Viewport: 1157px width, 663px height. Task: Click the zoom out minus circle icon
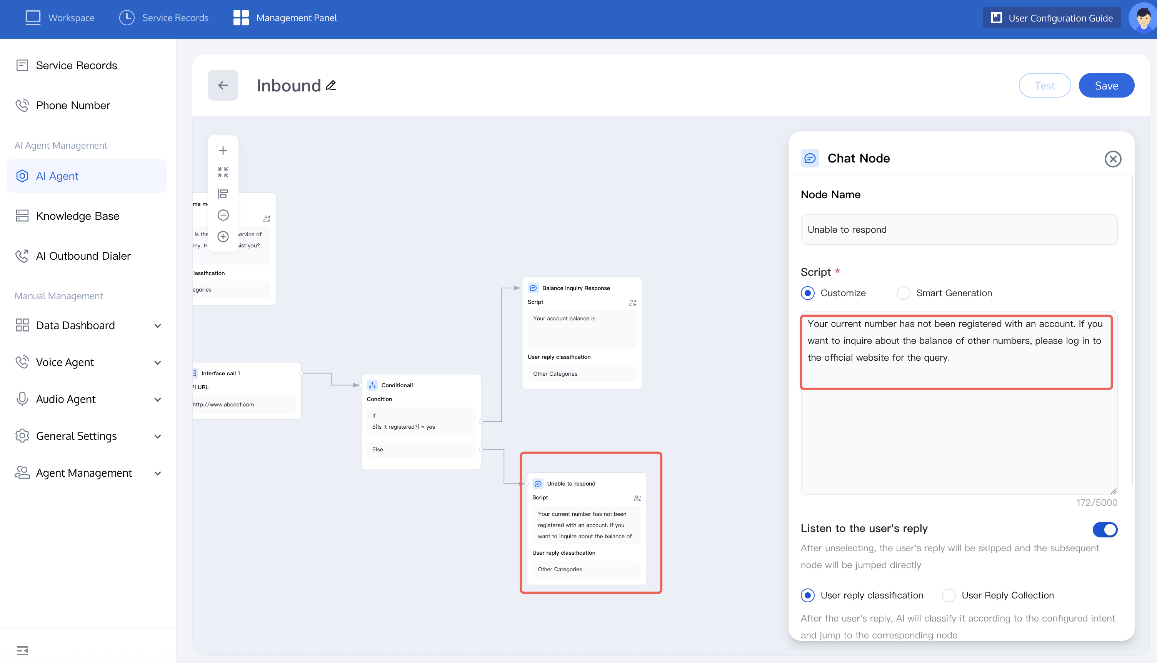point(223,215)
